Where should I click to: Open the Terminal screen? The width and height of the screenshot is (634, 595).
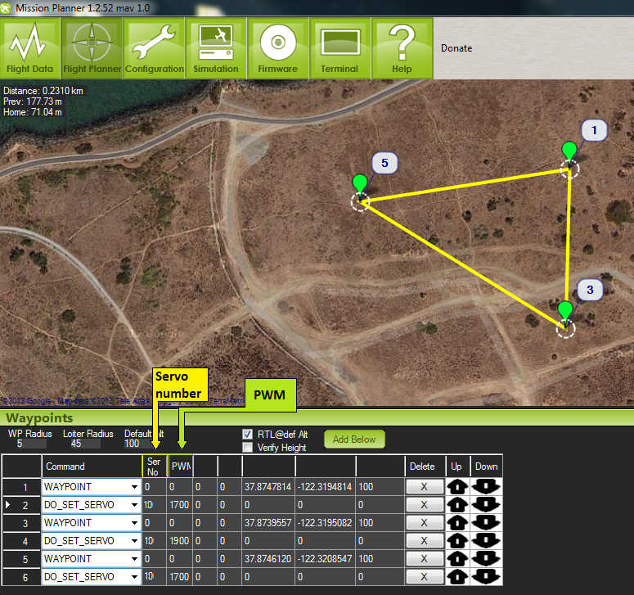(339, 48)
